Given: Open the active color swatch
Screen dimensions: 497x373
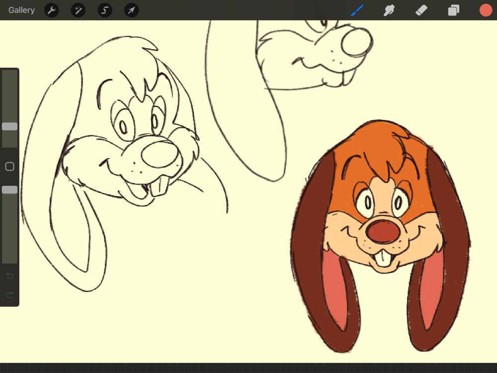Looking at the screenshot, I should pos(486,10).
